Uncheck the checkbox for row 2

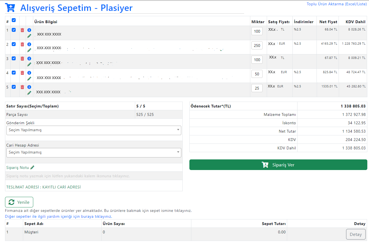(14, 44)
